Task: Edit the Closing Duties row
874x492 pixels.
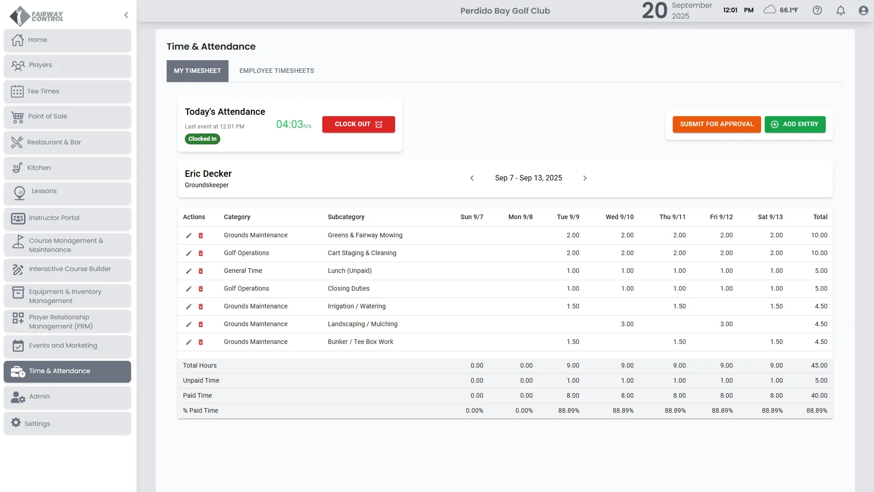Action: [x=188, y=289]
